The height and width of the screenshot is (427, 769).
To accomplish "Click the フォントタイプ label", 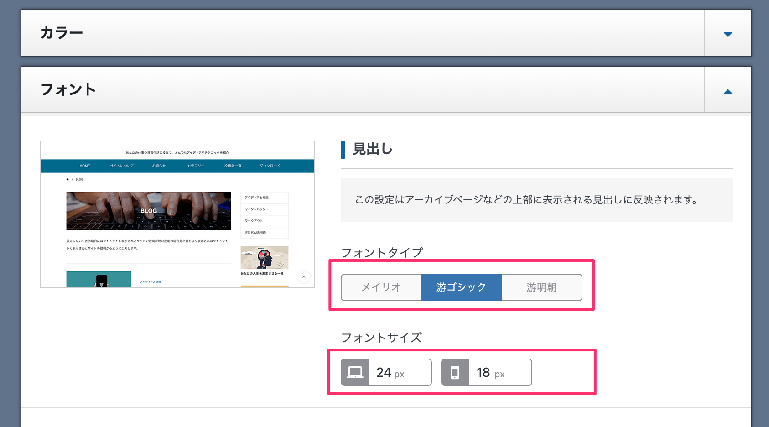I will (x=382, y=253).
